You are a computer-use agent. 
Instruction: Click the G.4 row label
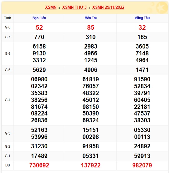(8, 100)
